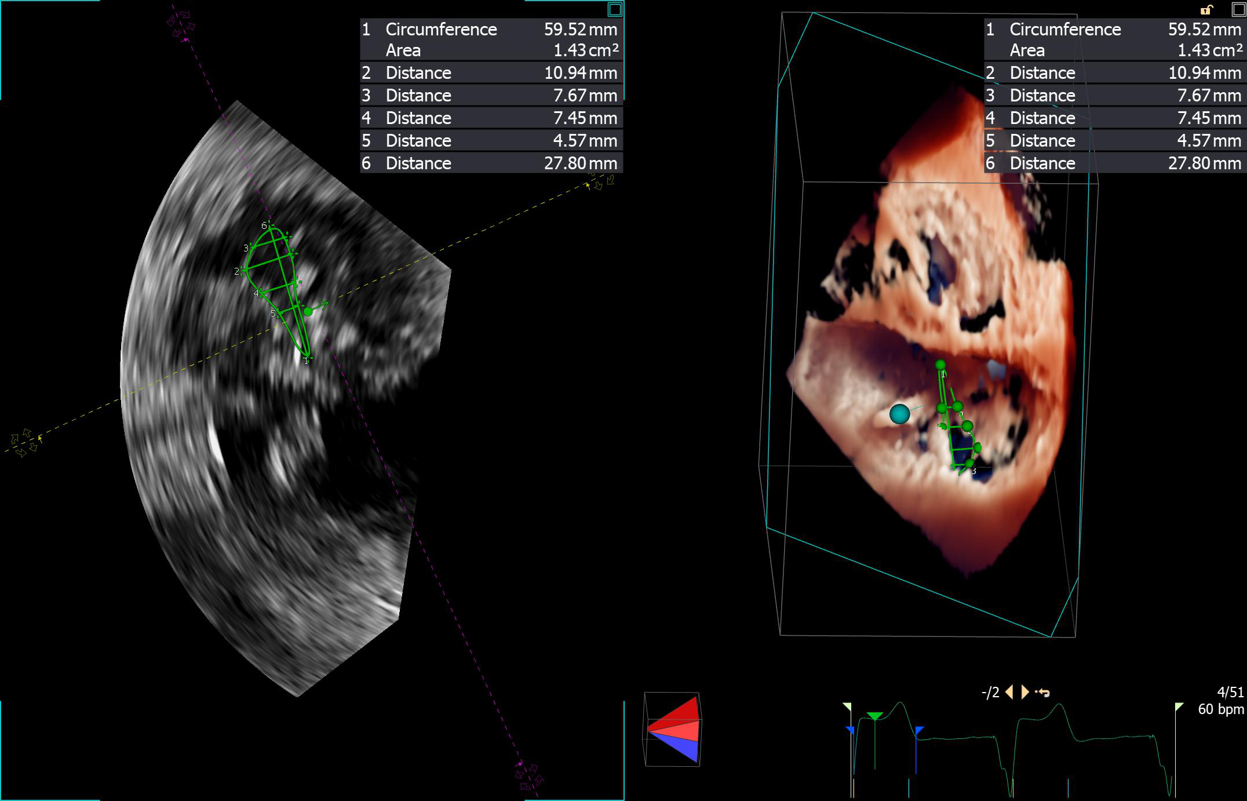Click the 4/51 frame counter
Image resolution: width=1247 pixels, height=801 pixels.
1230,692
